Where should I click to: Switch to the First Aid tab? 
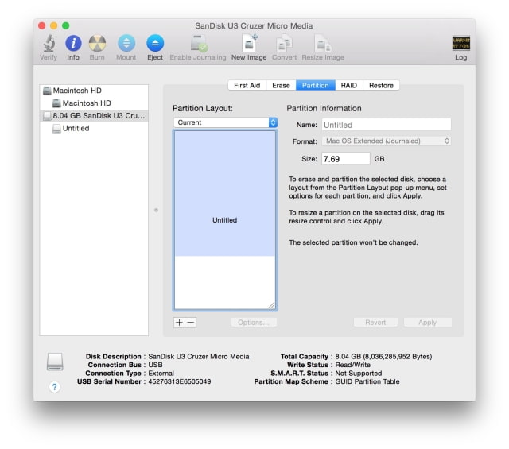(x=247, y=85)
